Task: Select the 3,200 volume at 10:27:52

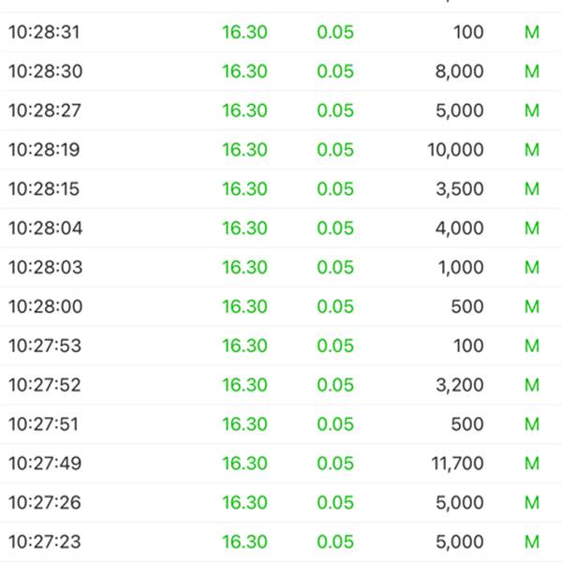Action: pyautogui.click(x=460, y=385)
